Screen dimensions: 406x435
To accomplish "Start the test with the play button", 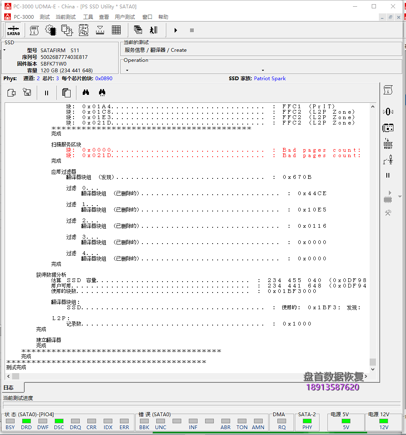I will click(x=175, y=30).
